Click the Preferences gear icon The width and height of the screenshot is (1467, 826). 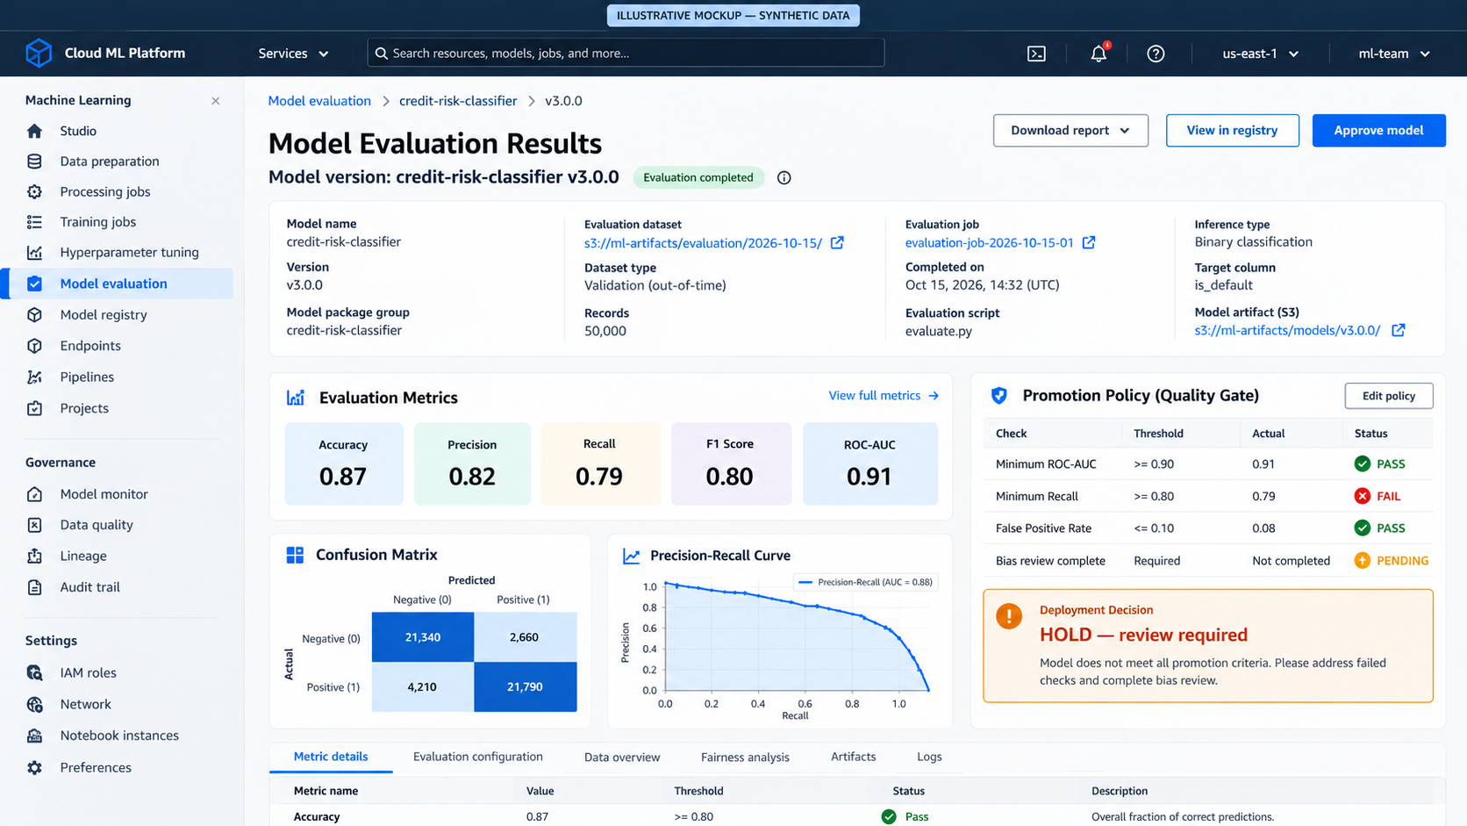click(x=34, y=767)
